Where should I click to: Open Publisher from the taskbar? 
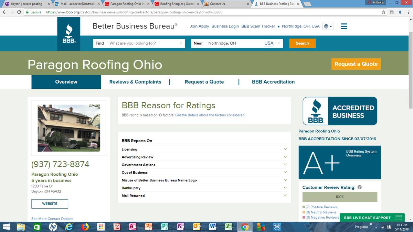pyautogui.click(x=165, y=227)
